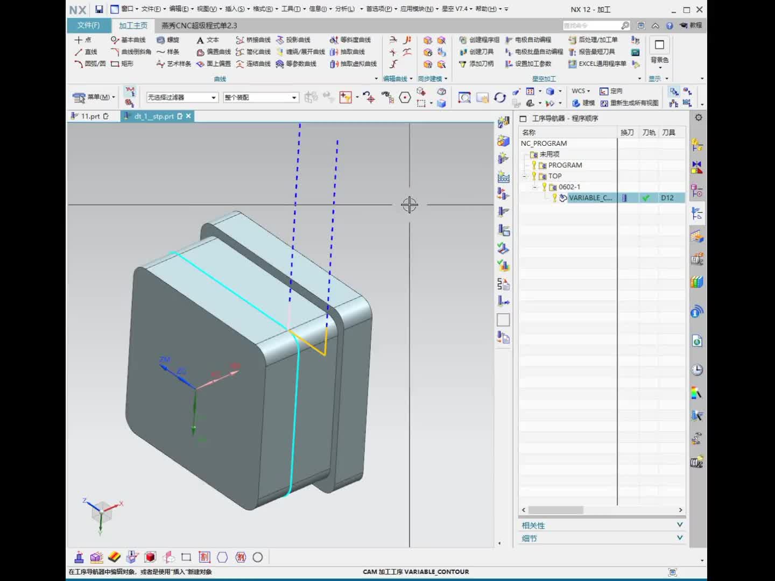Select the 点 (Point) curve tool
Screen dimensions: 775x581
coord(83,40)
